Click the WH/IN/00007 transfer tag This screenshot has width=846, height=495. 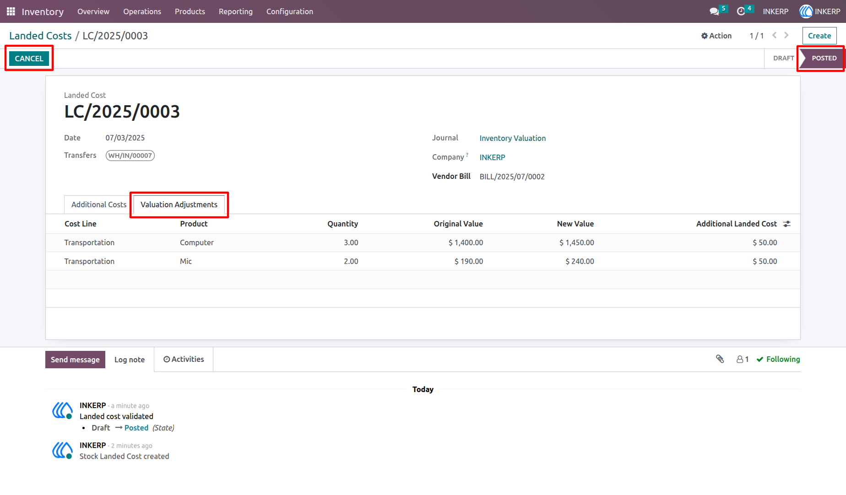point(130,156)
